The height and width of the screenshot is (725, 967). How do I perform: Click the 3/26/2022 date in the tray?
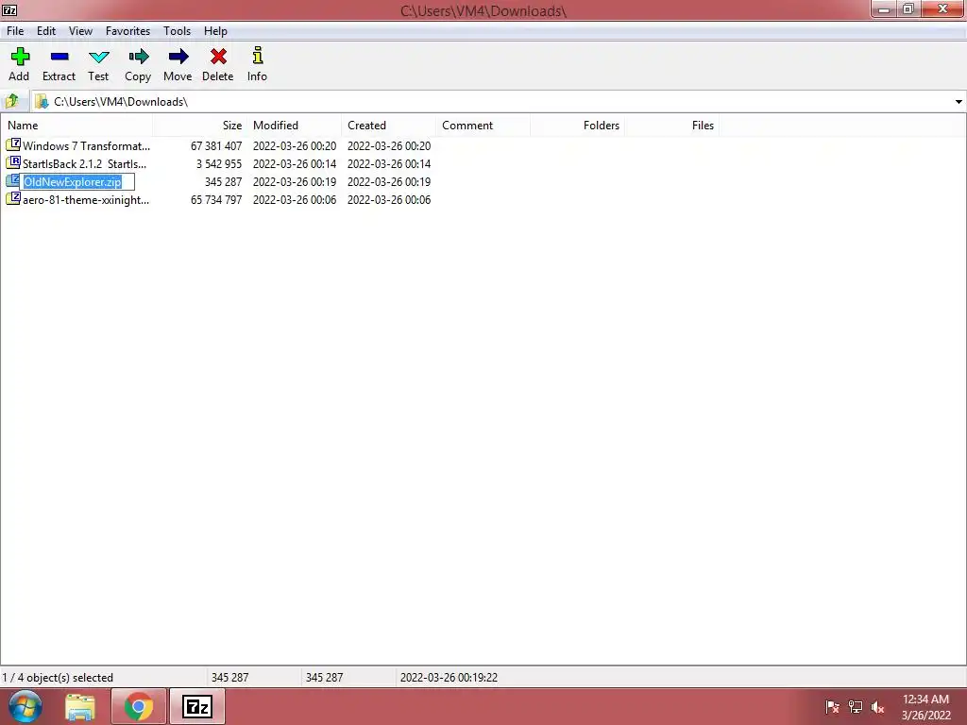[x=925, y=716]
